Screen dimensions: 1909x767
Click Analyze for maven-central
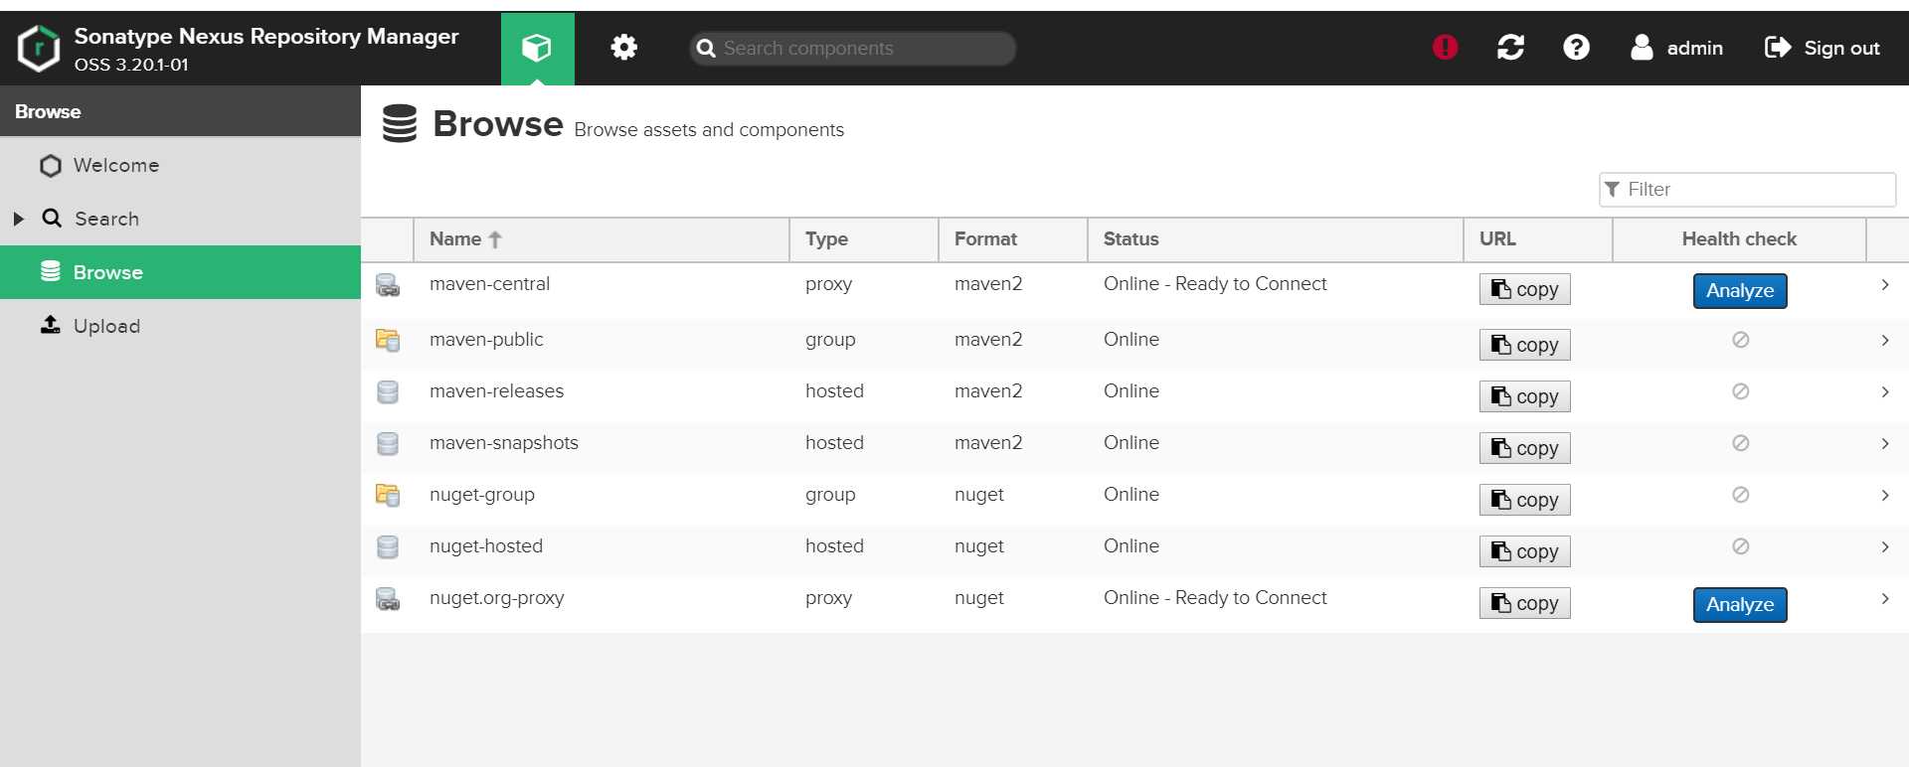tap(1740, 291)
